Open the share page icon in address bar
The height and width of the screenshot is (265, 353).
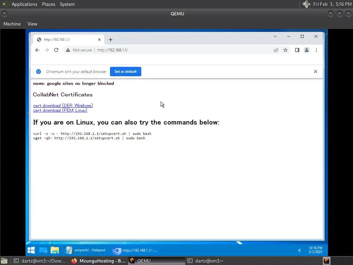click(276, 50)
